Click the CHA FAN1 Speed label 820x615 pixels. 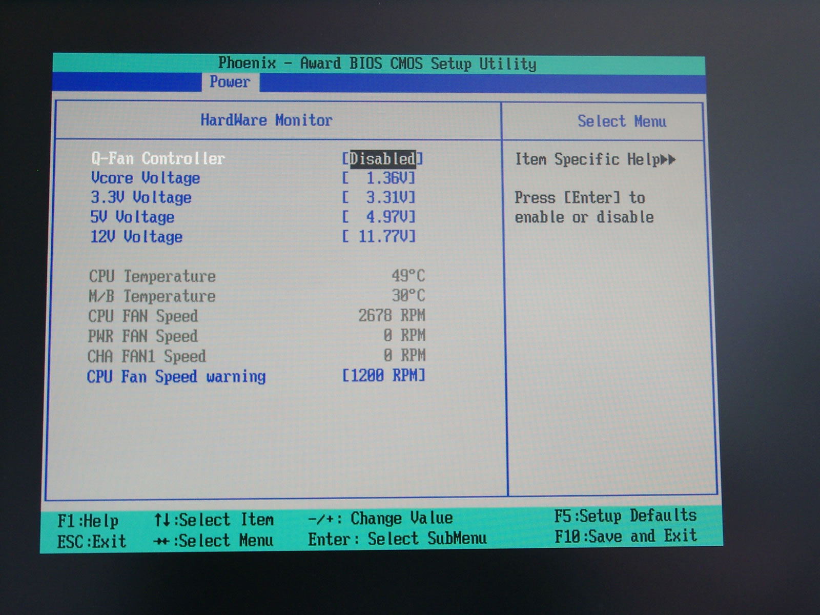coord(147,356)
